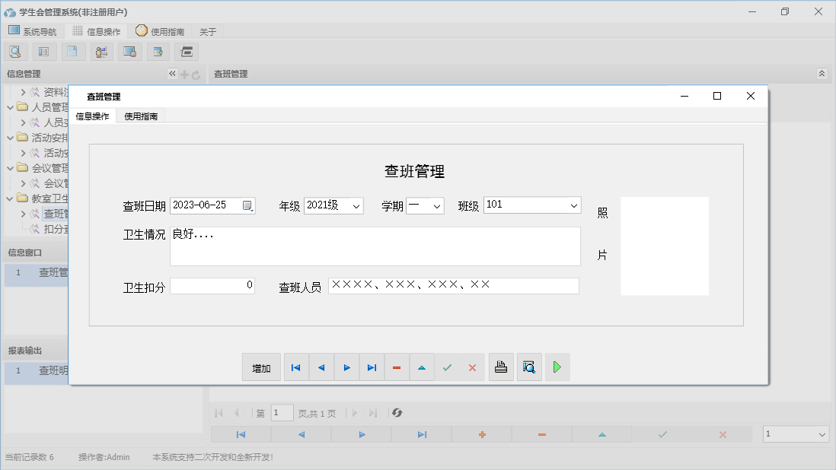The height and width of the screenshot is (470, 836).
Task: Click the 增加 add button
Action: [260, 367]
